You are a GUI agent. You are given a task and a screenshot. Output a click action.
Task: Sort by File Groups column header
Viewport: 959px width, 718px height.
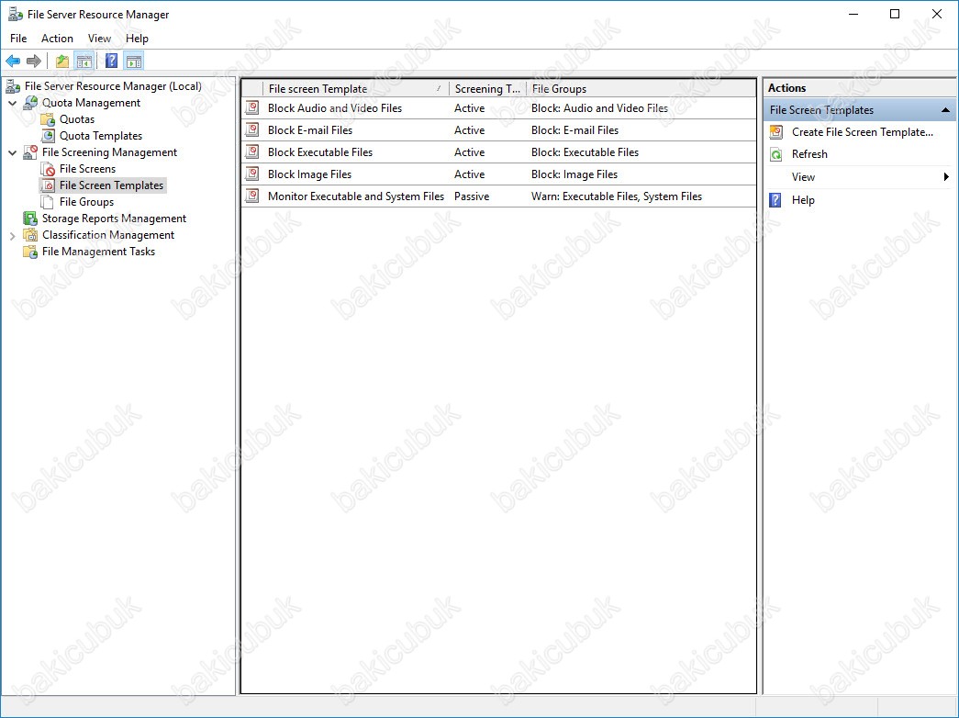tap(641, 89)
